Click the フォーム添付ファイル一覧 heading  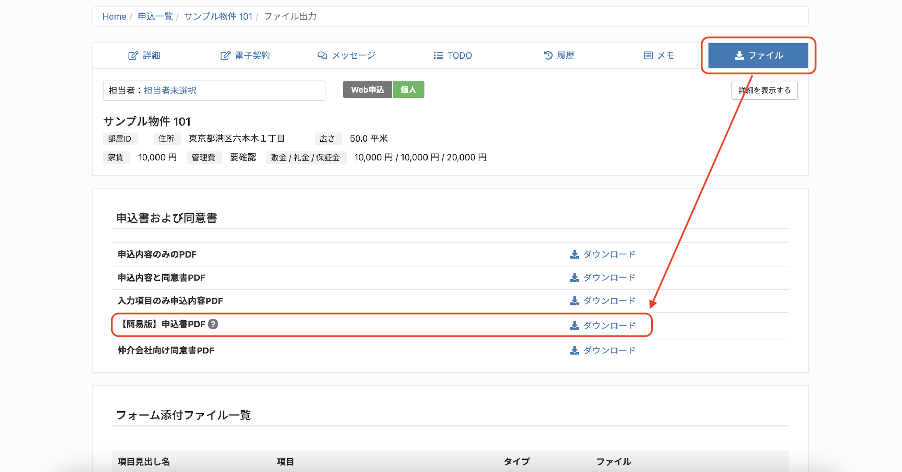pos(183,415)
